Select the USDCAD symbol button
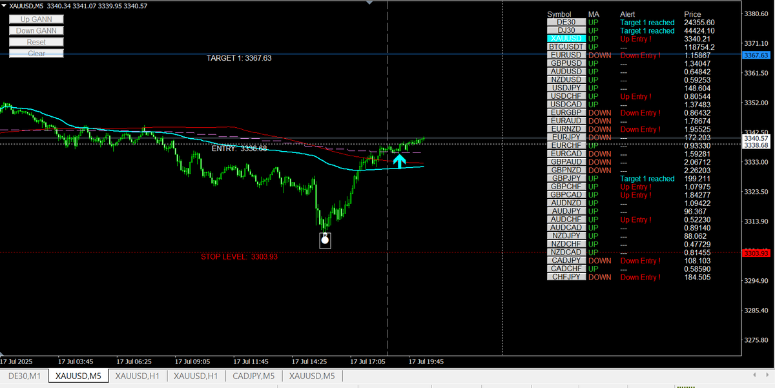Image resolution: width=775 pixels, height=388 pixels. (x=566, y=105)
